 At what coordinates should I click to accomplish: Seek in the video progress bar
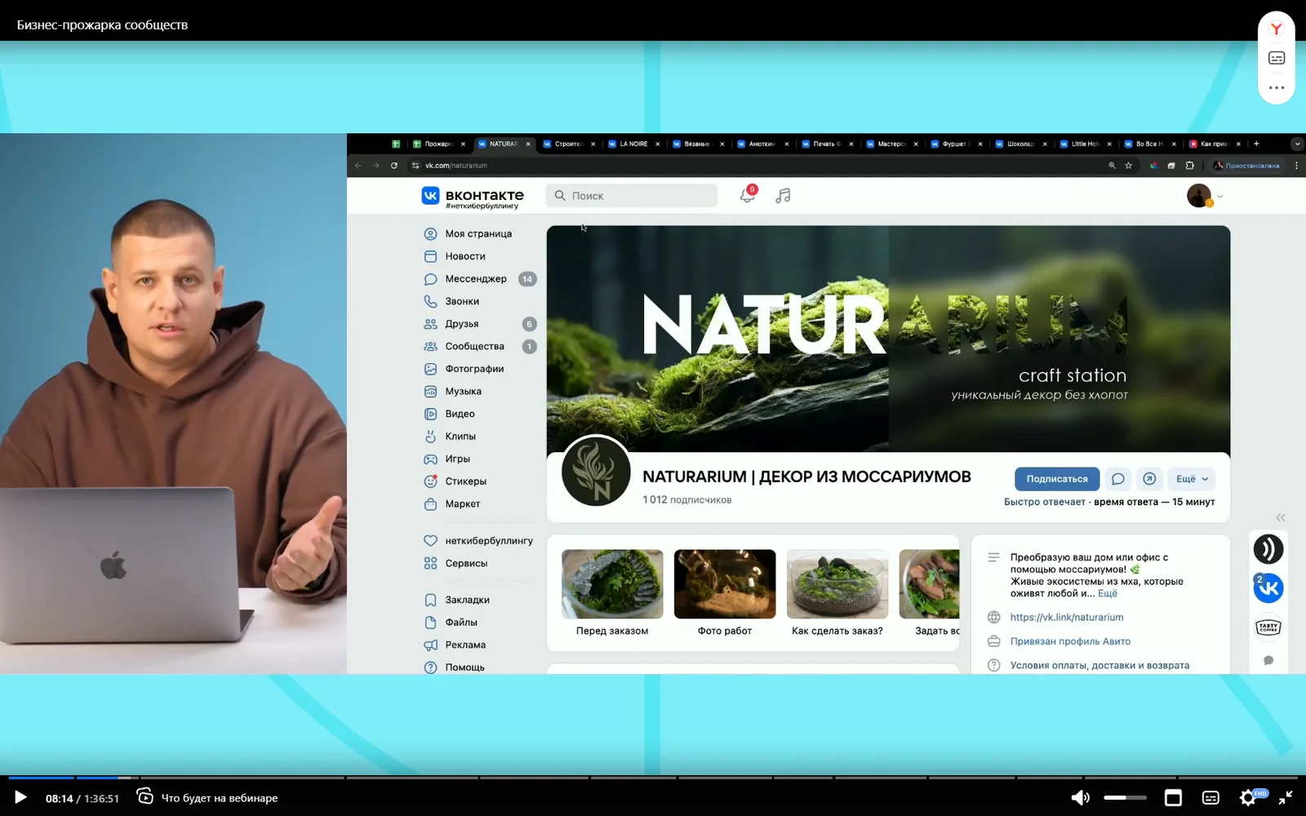tap(653, 778)
